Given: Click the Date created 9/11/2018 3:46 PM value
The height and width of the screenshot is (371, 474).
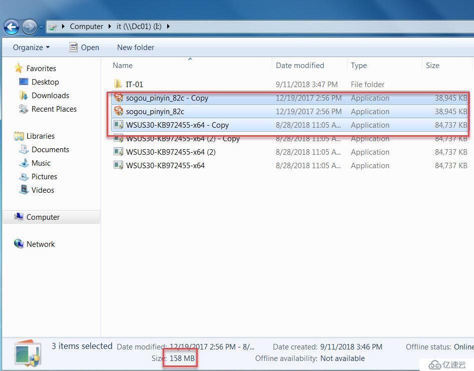Looking at the screenshot, I should 351,347.
